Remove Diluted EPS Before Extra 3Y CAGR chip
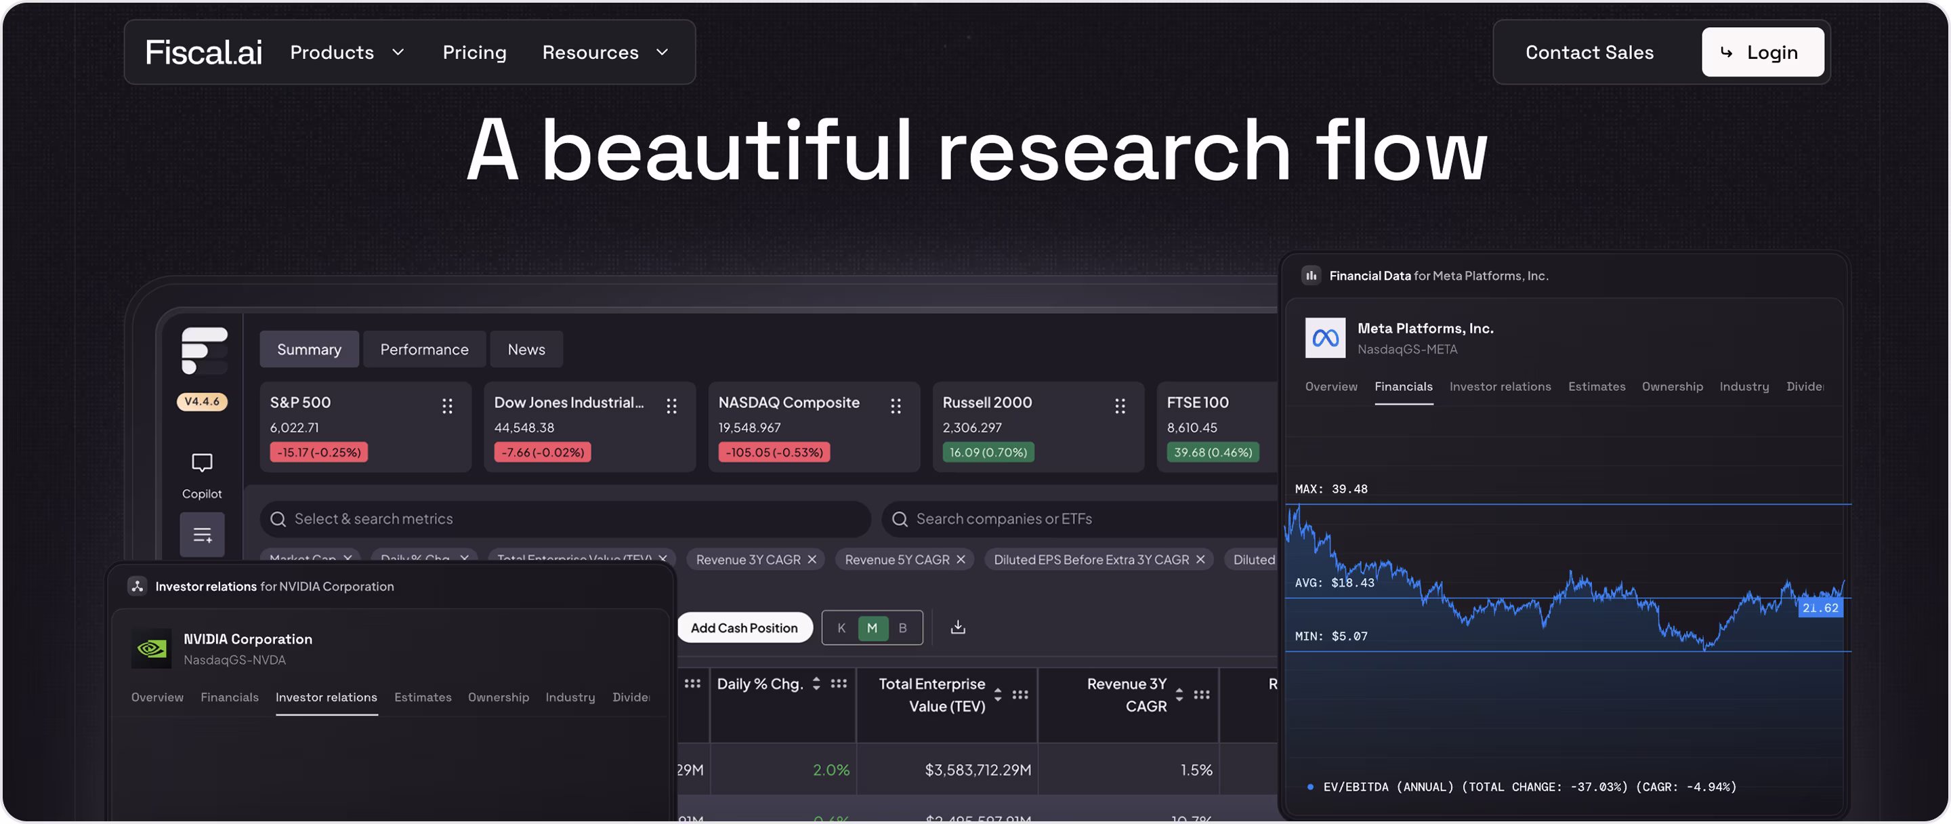 (1200, 560)
